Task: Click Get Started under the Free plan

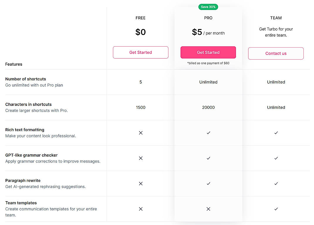Action: (x=141, y=53)
